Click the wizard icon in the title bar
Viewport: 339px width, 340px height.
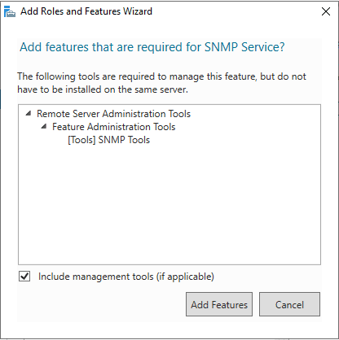[10, 11]
